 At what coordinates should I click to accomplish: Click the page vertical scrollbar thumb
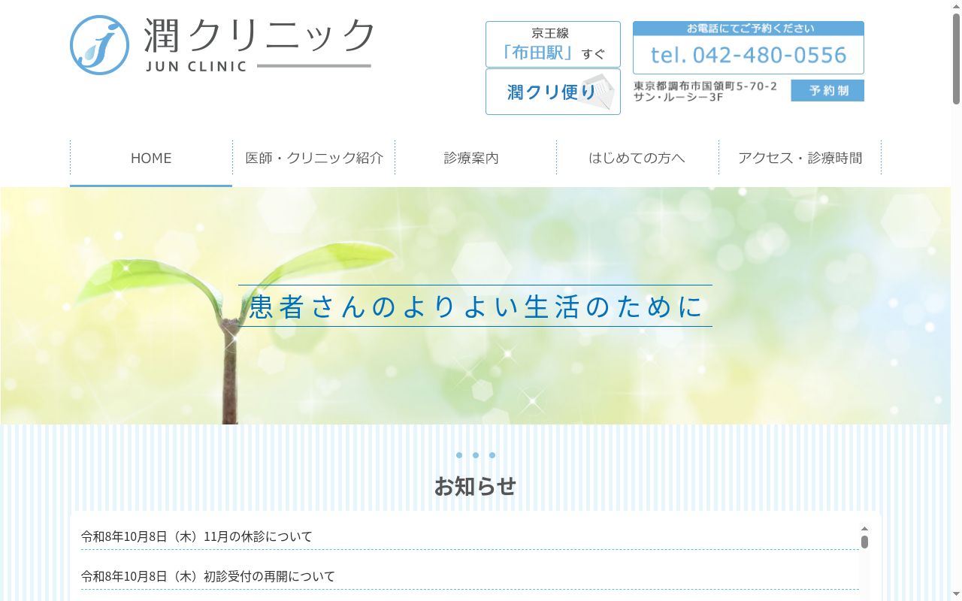click(956, 59)
